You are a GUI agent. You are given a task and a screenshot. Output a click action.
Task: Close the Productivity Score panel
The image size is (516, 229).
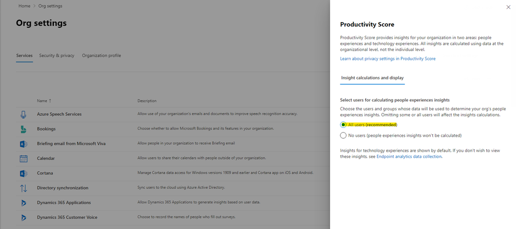point(508,7)
